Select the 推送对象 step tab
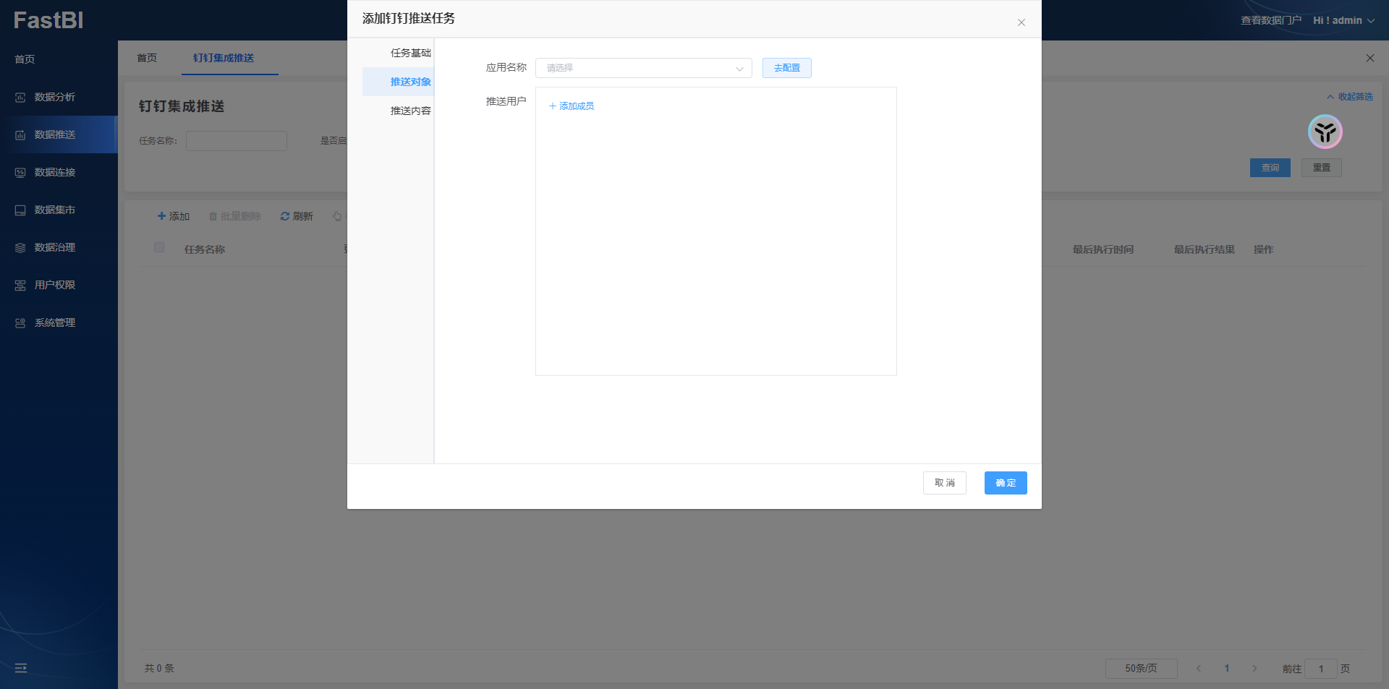 point(410,82)
